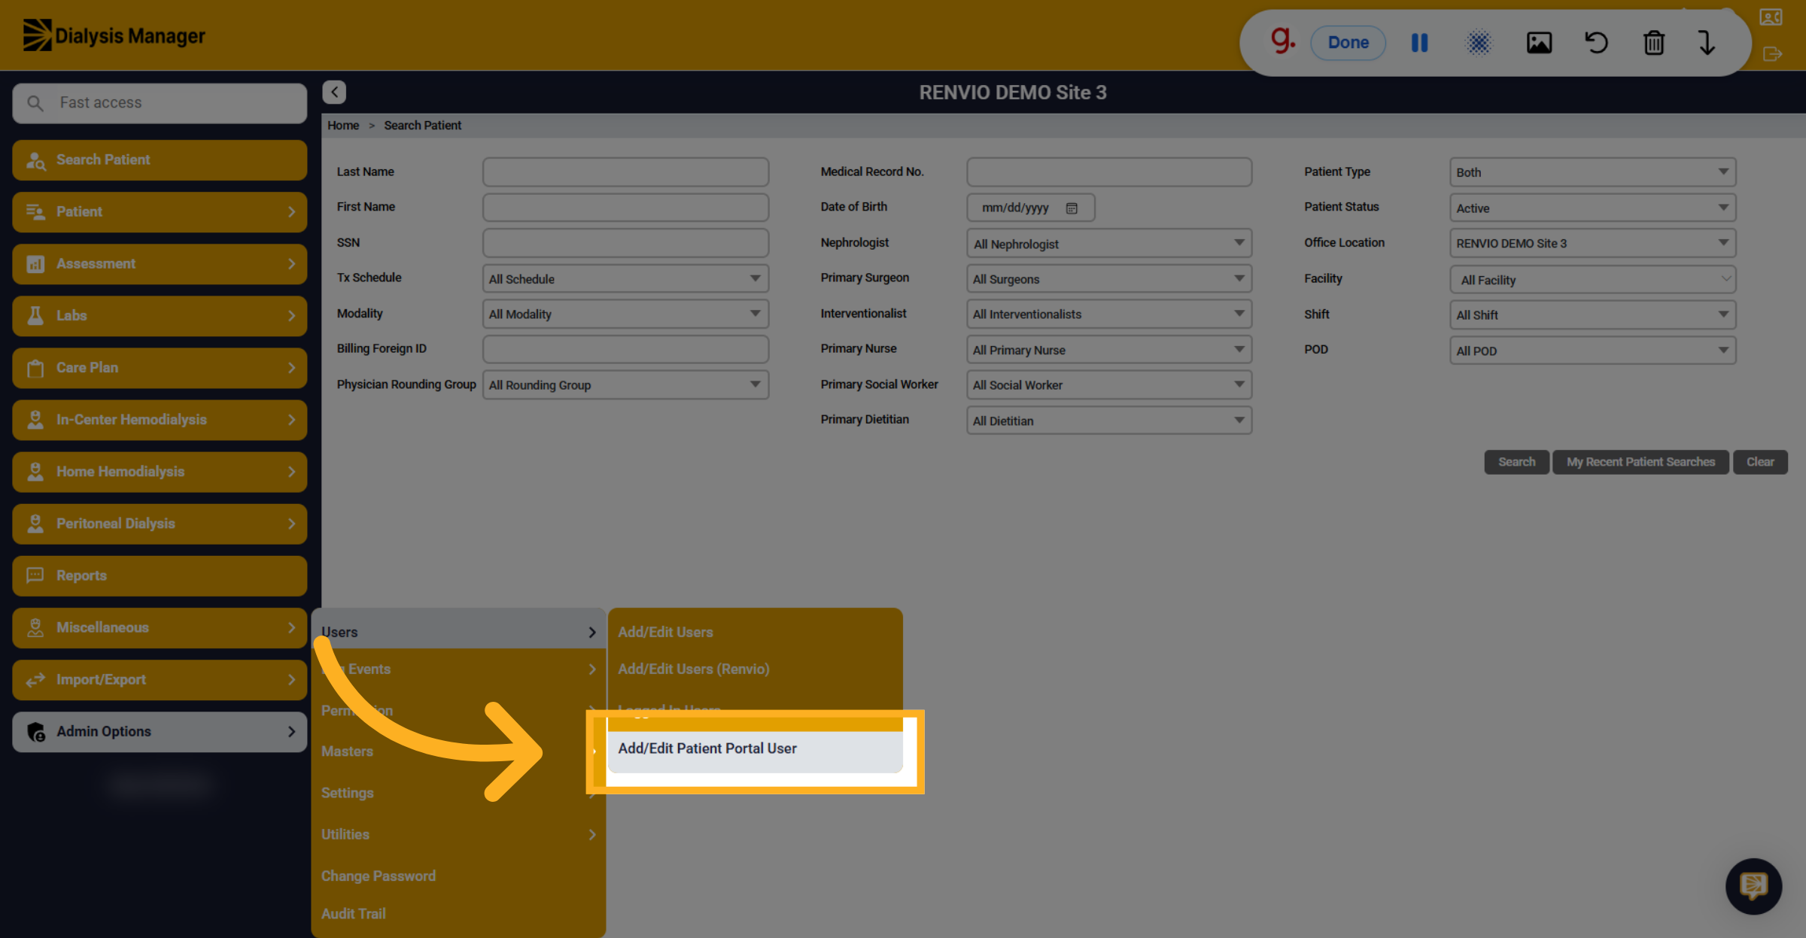
Task: Open Audit Trail in admin menu
Action: (x=458, y=913)
